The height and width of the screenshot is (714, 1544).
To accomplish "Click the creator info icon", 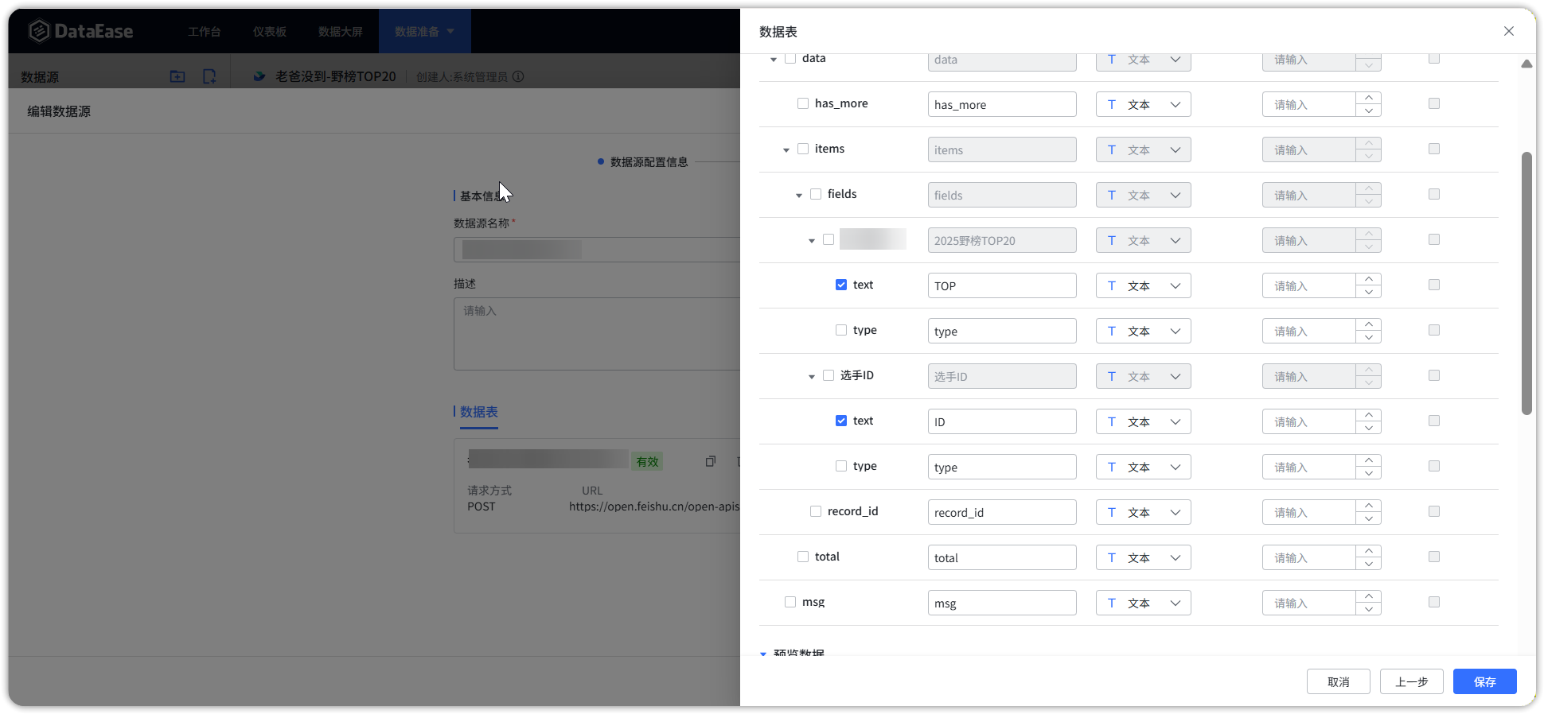I will coord(518,76).
